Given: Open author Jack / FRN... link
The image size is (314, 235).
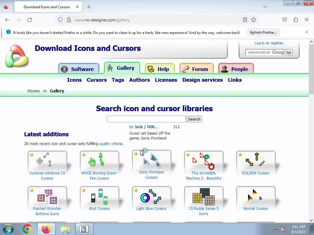Looking at the screenshot, I should (x=146, y=127).
